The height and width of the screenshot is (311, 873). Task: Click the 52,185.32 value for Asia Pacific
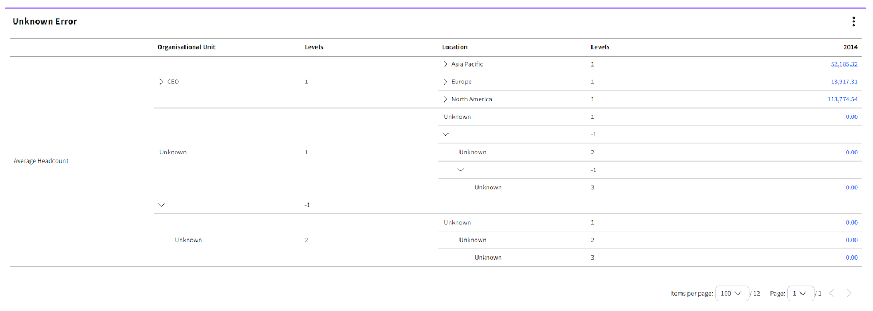pos(844,64)
